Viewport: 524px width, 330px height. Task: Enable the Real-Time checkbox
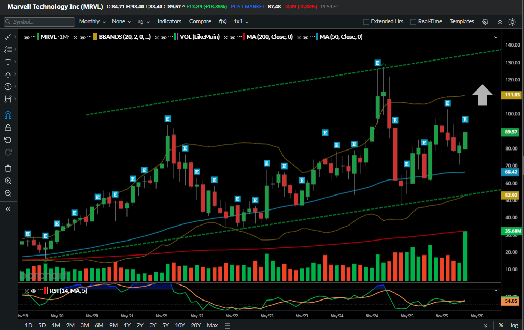pyautogui.click(x=413, y=22)
